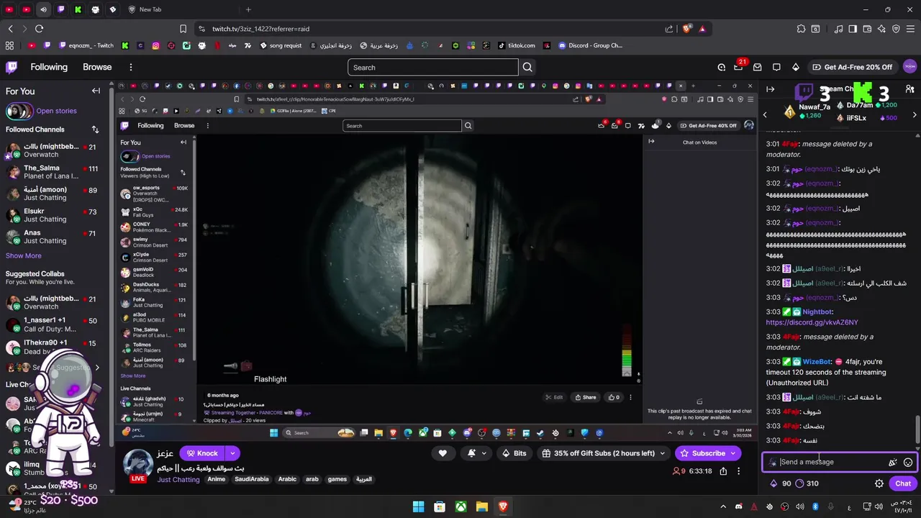The height and width of the screenshot is (518, 921).
Task: Follow the channel with the heart button
Action: pyautogui.click(x=443, y=453)
